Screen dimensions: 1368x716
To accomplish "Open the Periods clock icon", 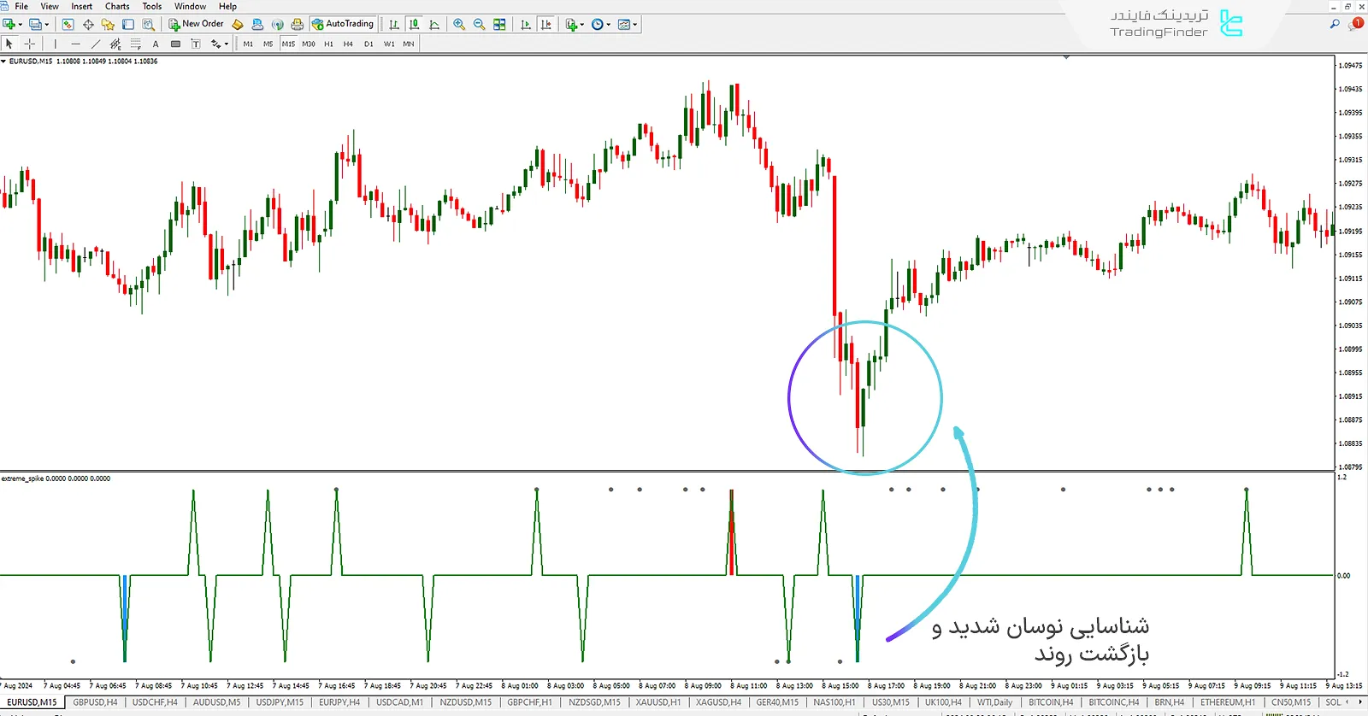I will click(598, 25).
